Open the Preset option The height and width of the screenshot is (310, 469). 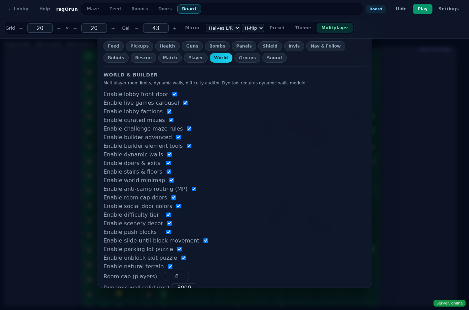pos(277,28)
